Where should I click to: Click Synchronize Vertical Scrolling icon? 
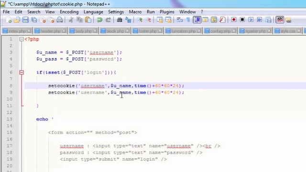click(x=160, y=20)
